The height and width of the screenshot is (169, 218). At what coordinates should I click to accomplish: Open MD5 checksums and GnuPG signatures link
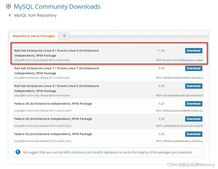coord(91,152)
